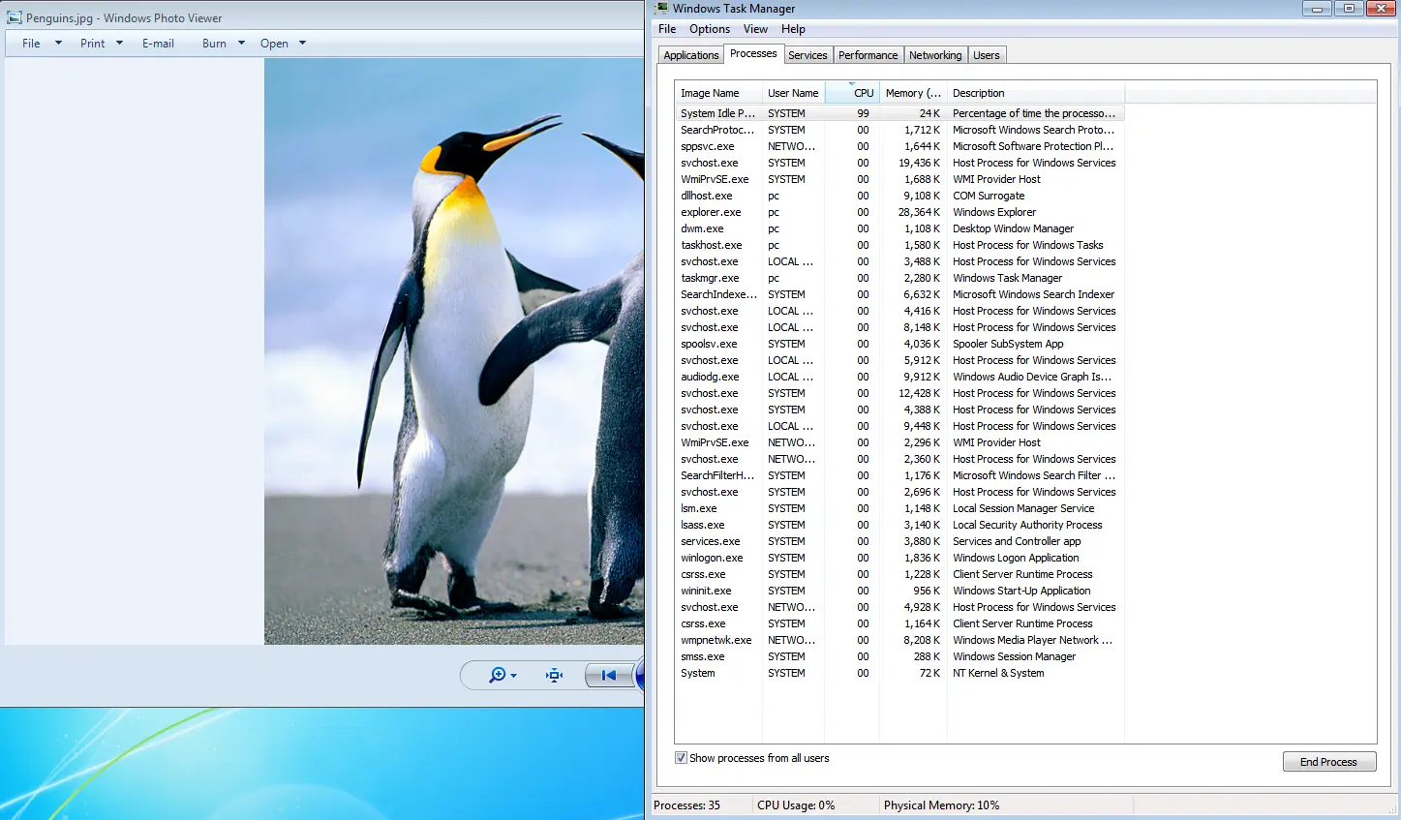Click the Local Session Manager Service description

click(1023, 508)
